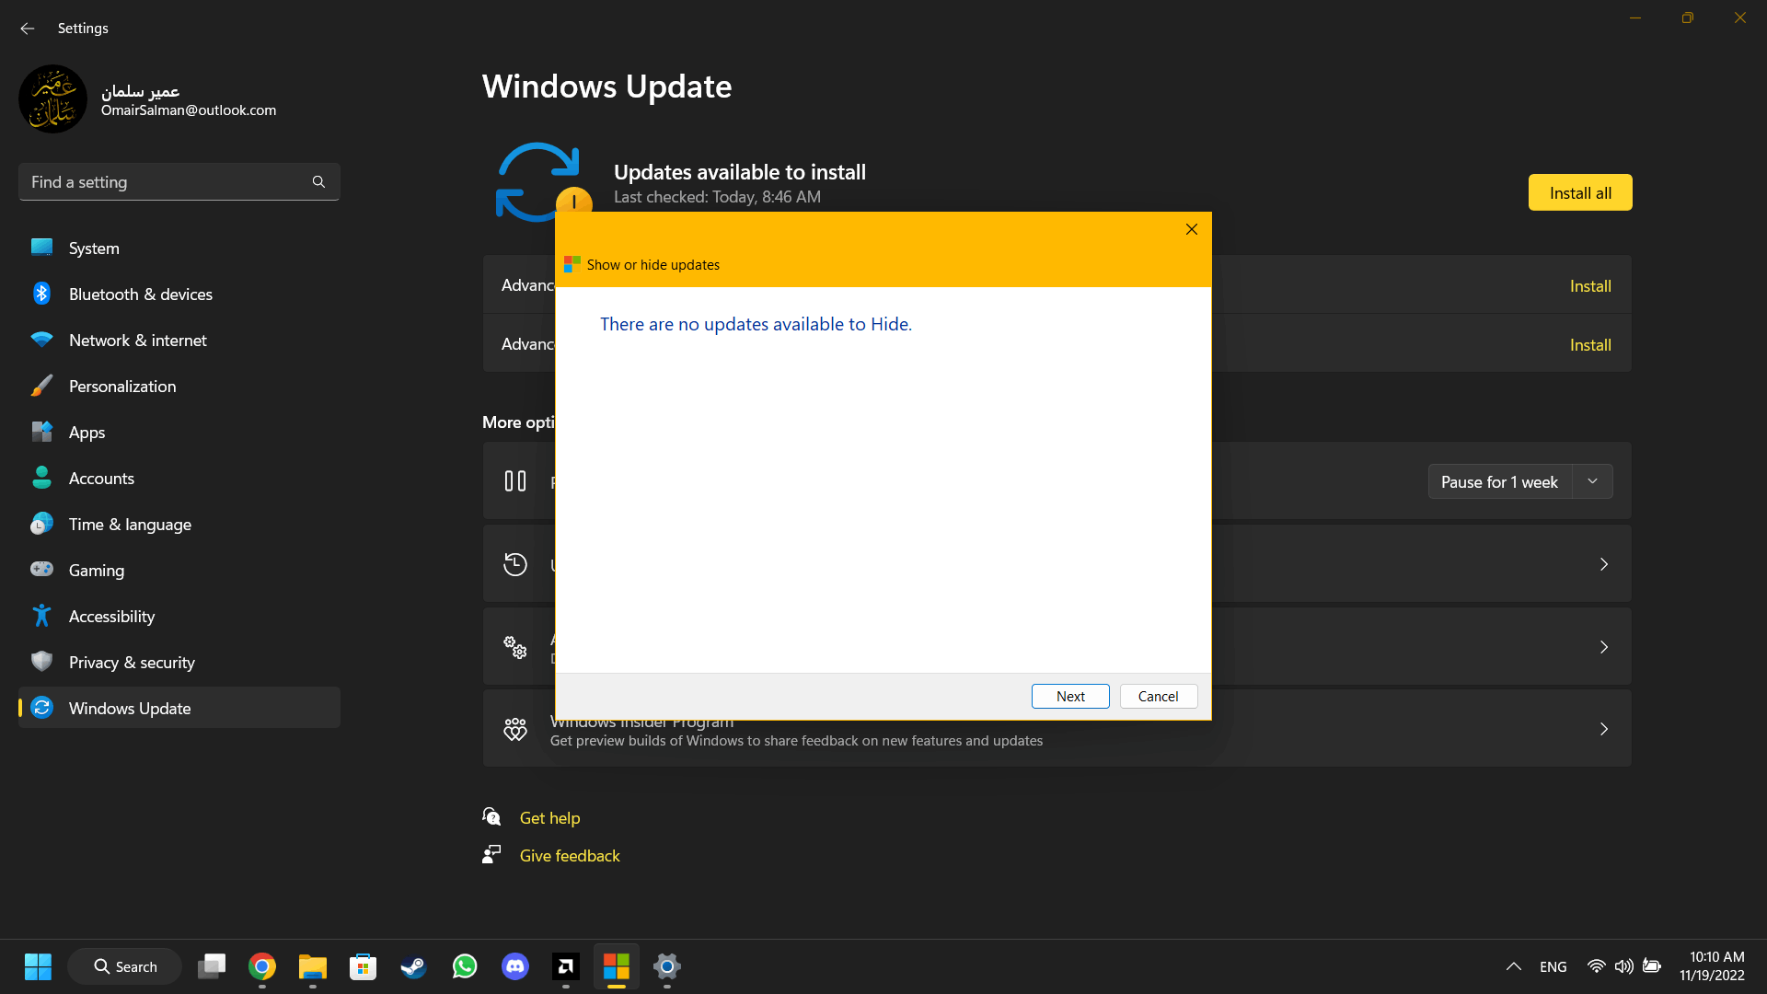Click Give feedback link
The image size is (1767, 994).
click(x=569, y=856)
